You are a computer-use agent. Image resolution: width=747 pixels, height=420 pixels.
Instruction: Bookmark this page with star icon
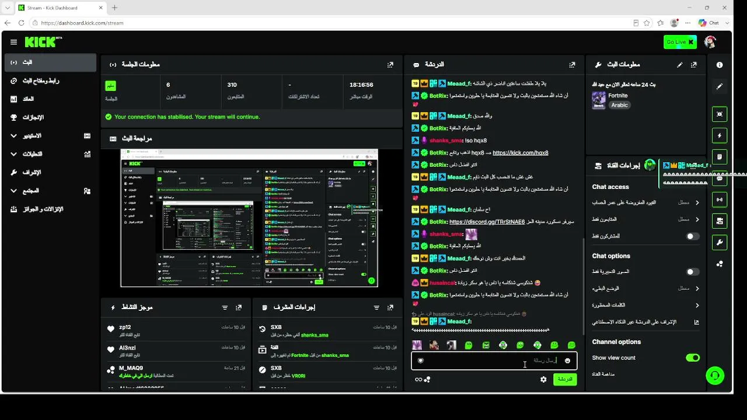pos(647,23)
